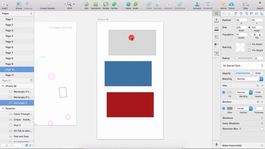Flip the layer vertically
265x149 pixels.
point(260,35)
